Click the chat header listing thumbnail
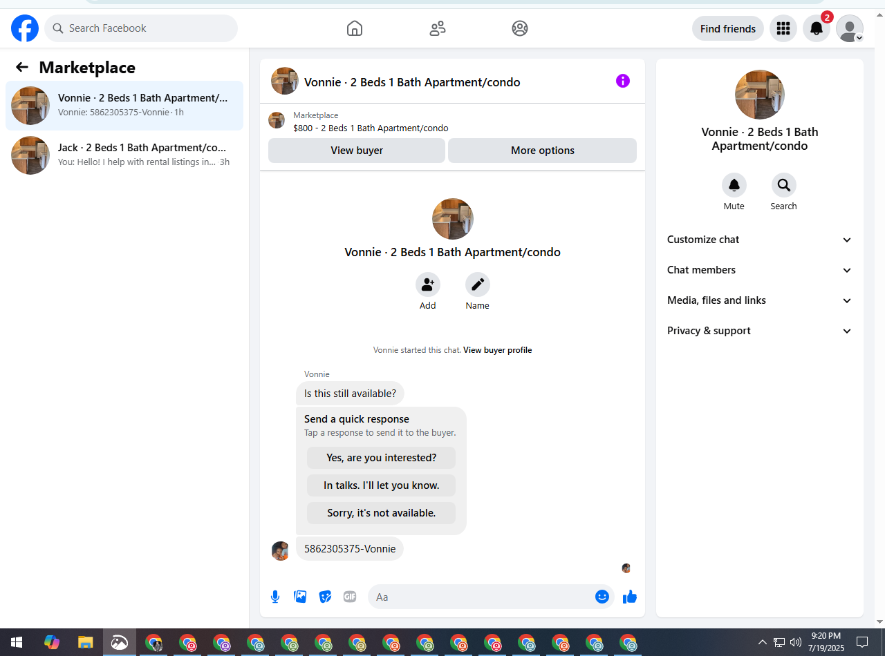The image size is (885, 656). pyautogui.click(x=285, y=81)
